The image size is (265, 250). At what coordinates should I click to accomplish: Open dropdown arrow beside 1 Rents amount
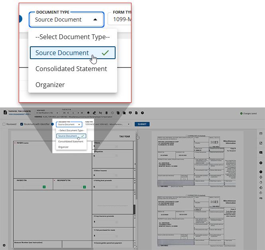pos(116,146)
